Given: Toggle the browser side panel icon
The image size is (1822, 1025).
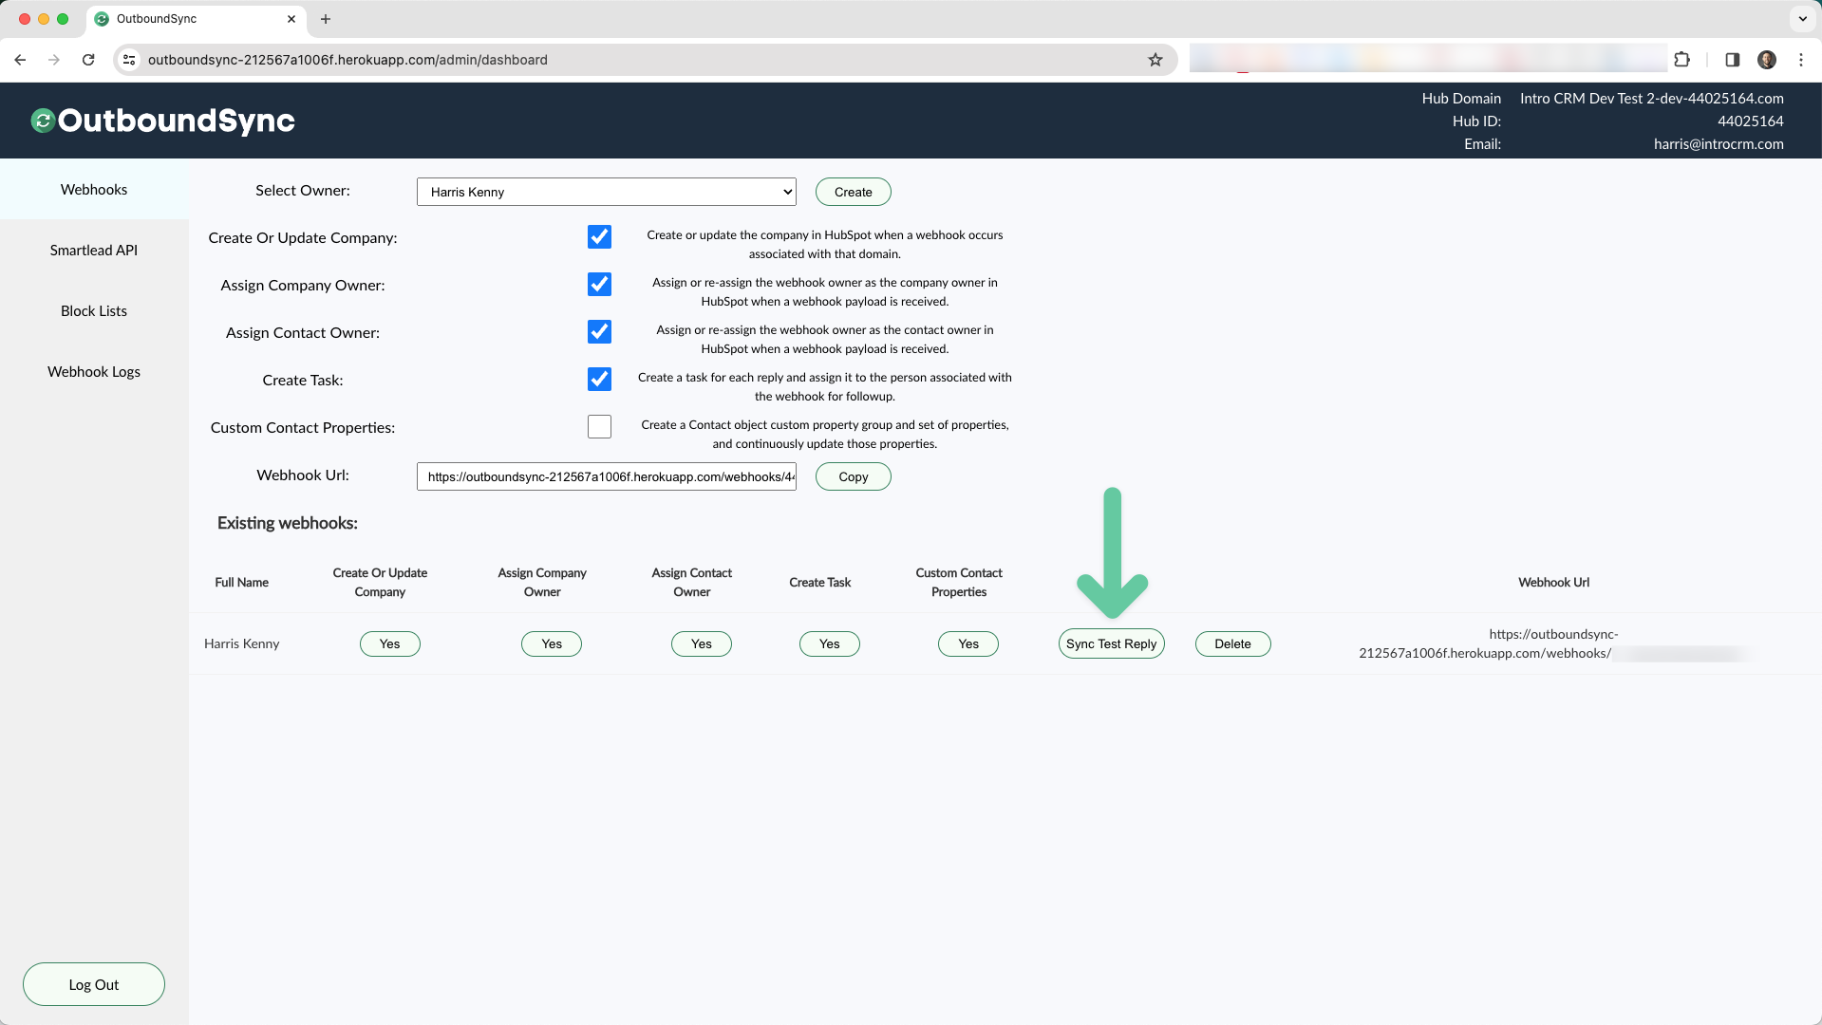Looking at the screenshot, I should 1733,60.
